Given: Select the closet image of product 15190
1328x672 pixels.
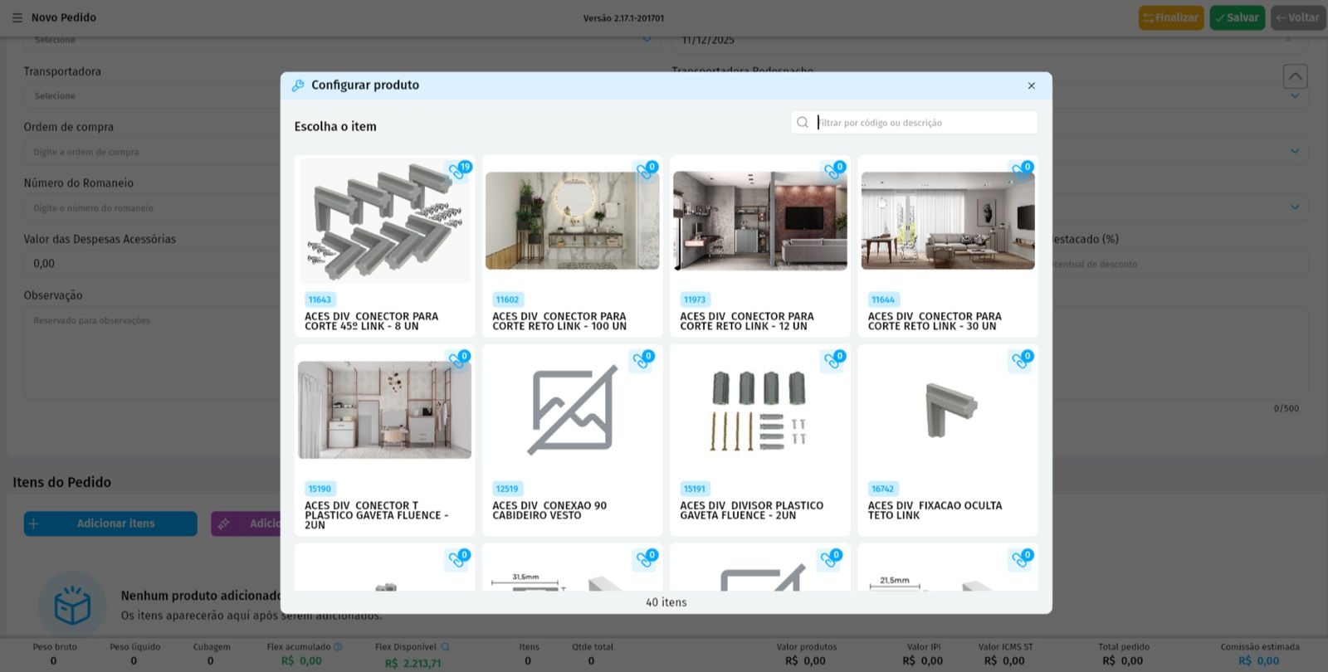Looking at the screenshot, I should (385, 410).
